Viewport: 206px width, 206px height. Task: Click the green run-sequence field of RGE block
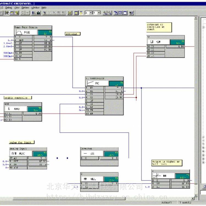45,32
